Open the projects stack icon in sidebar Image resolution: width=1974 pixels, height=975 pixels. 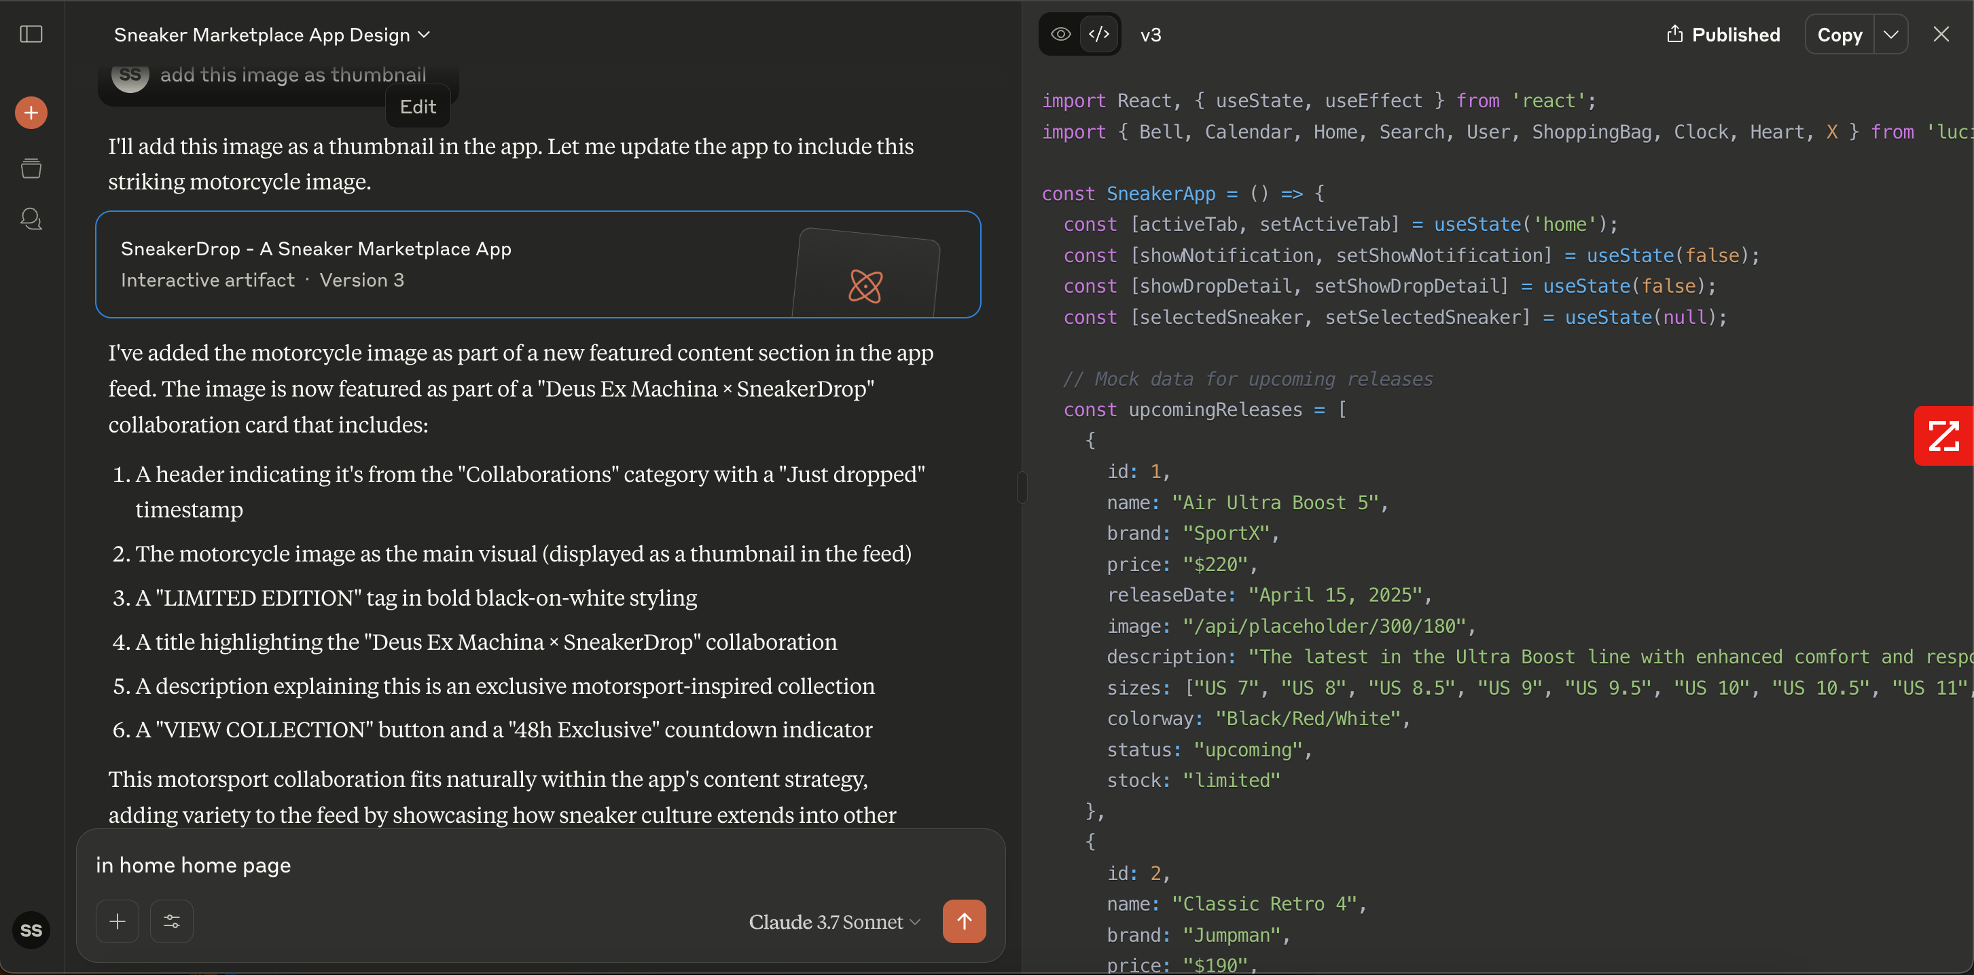(x=31, y=168)
